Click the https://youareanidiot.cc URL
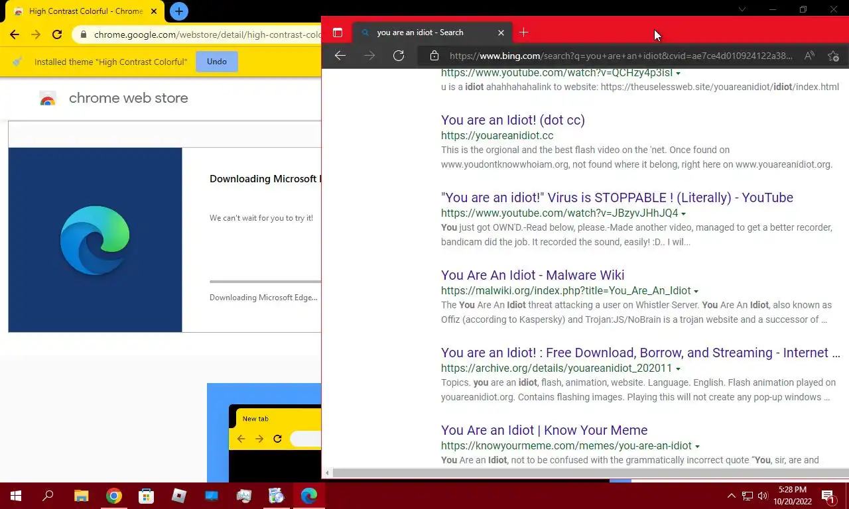Image resolution: width=849 pixels, height=509 pixels. click(x=497, y=135)
